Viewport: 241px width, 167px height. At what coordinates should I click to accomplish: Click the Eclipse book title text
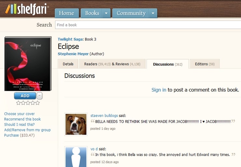68,47
